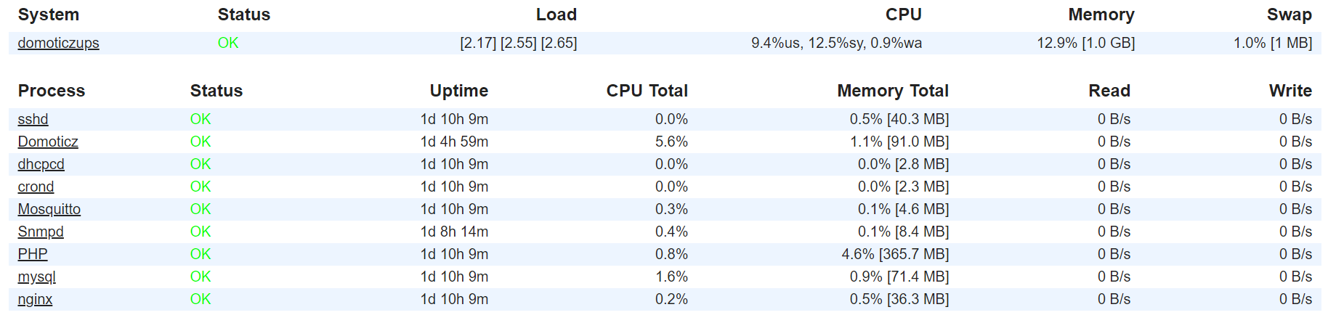1336x315 pixels.
Task: Open the Mosquitto process link
Action: tap(49, 209)
